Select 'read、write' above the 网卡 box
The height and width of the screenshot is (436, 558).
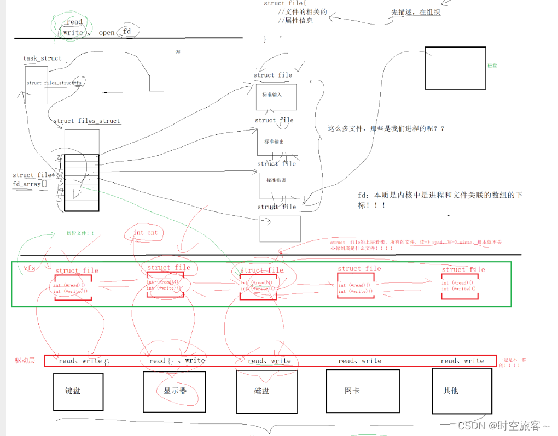[x=360, y=361]
